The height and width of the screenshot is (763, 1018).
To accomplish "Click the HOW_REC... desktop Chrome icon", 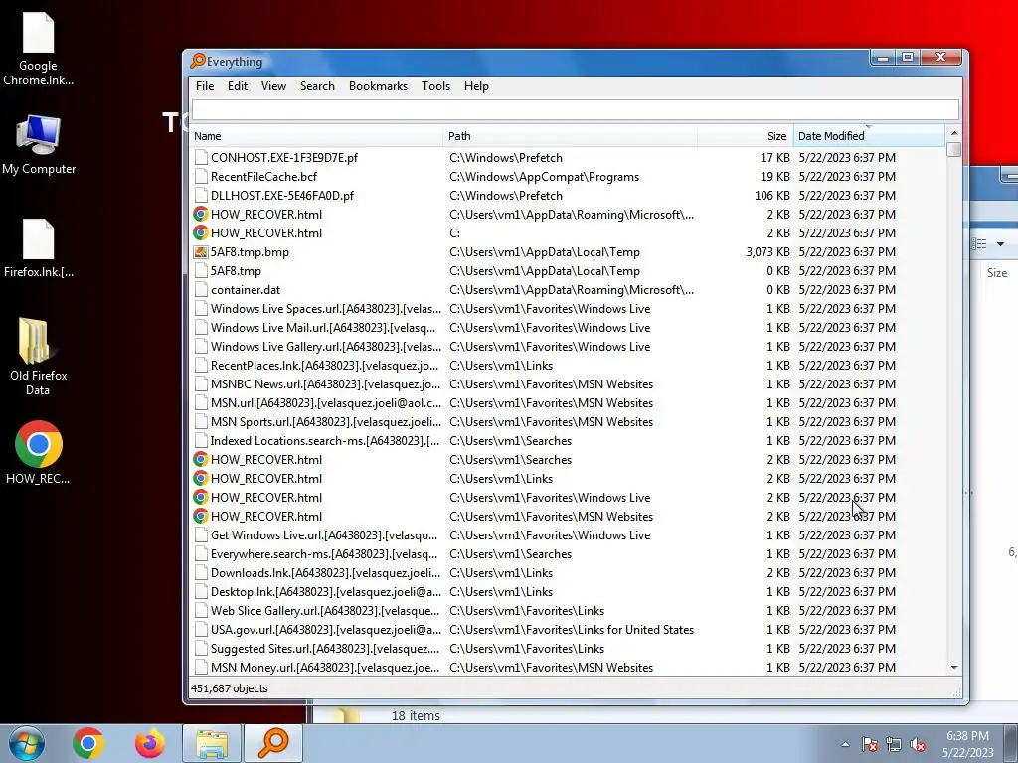I will point(39,453).
